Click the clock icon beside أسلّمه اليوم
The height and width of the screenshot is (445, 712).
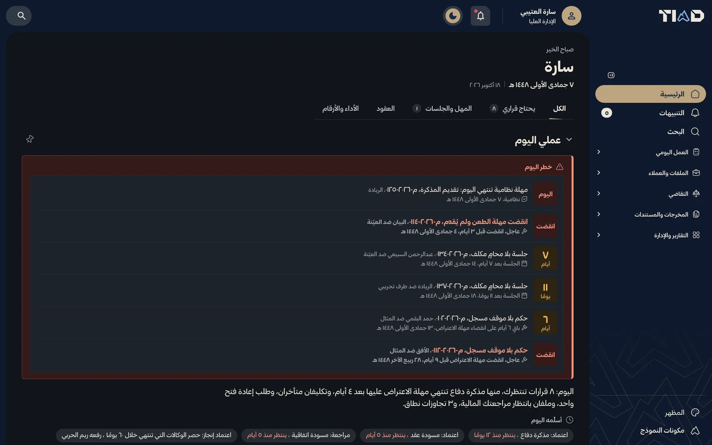tap(570, 420)
